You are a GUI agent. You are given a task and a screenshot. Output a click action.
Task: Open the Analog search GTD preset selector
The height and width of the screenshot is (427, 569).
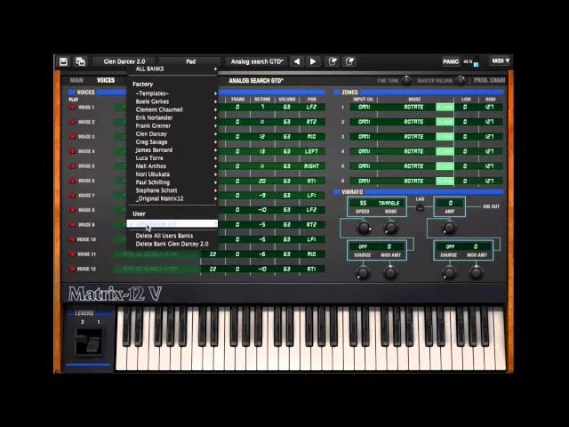[x=257, y=61]
